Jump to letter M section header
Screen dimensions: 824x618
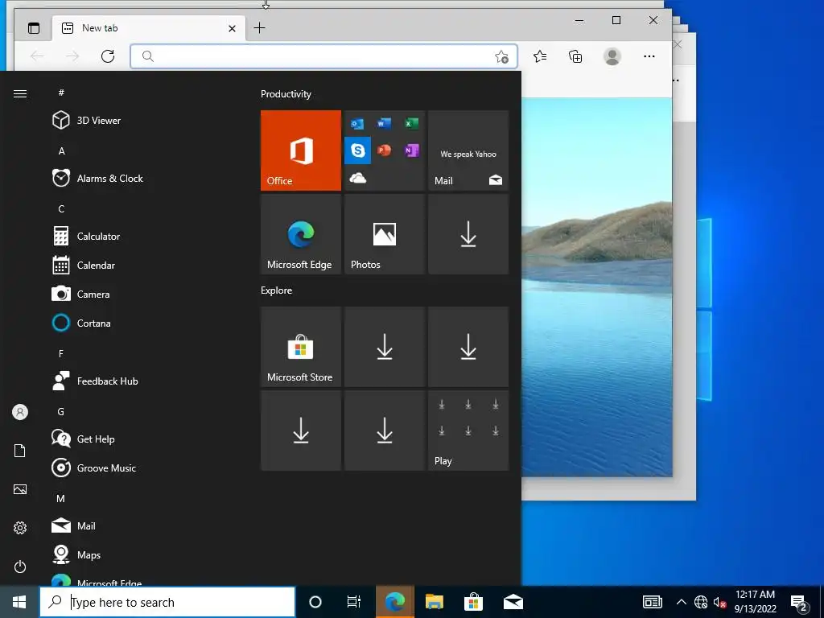[x=61, y=498]
